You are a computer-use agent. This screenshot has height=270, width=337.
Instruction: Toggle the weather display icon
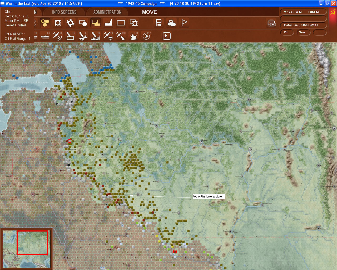coord(172,23)
